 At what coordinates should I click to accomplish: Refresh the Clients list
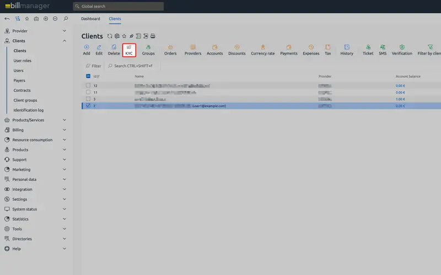(x=110, y=36)
